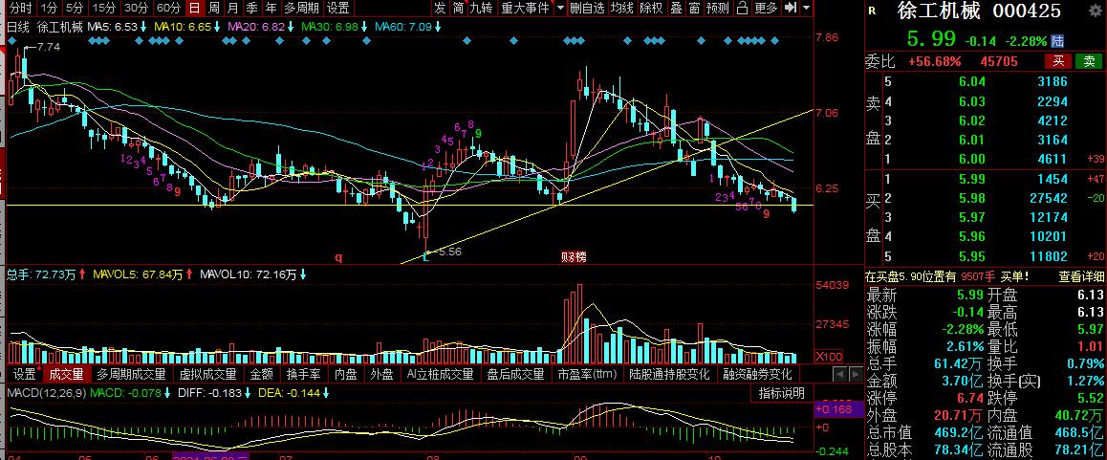Screen dimensions: 1107x460
Task: Click the 财榜 marker on the chart
Action: tap(574, 257)
